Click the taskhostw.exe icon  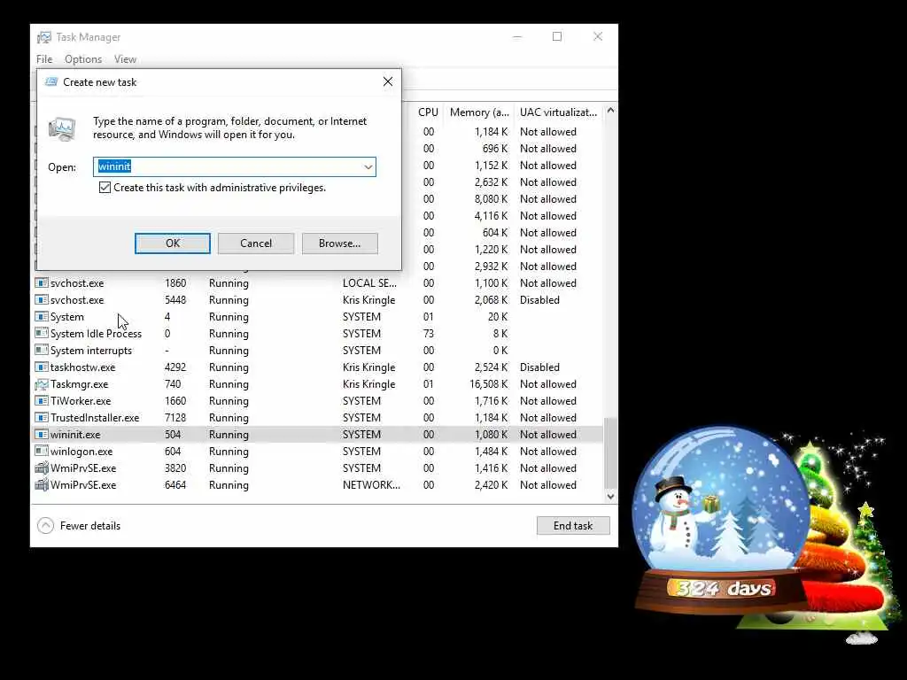click(x=41, y=367)
